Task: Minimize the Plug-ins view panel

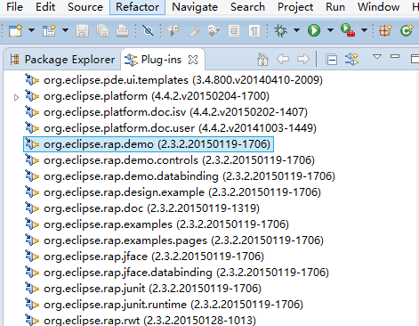Action: click(x=395, y=56)
